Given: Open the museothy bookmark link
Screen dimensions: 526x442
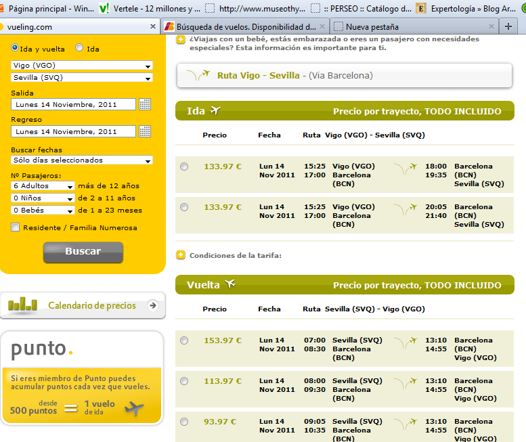Looking at the screenshot, I should [255, 8].
